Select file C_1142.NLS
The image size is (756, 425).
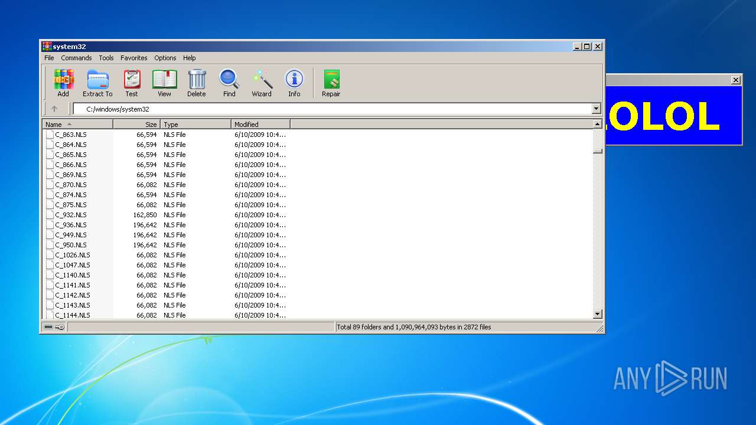click(73, 295)
